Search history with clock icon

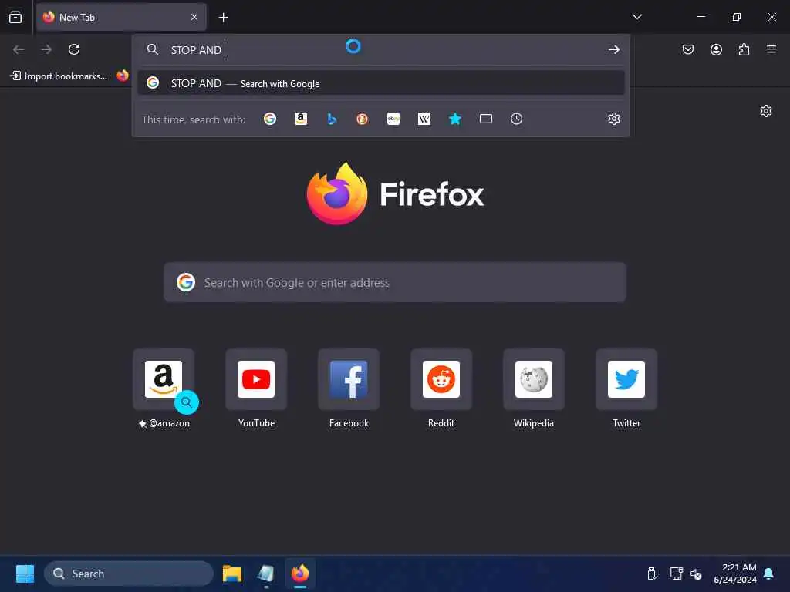pyautogui.click(x=516, y=119)
